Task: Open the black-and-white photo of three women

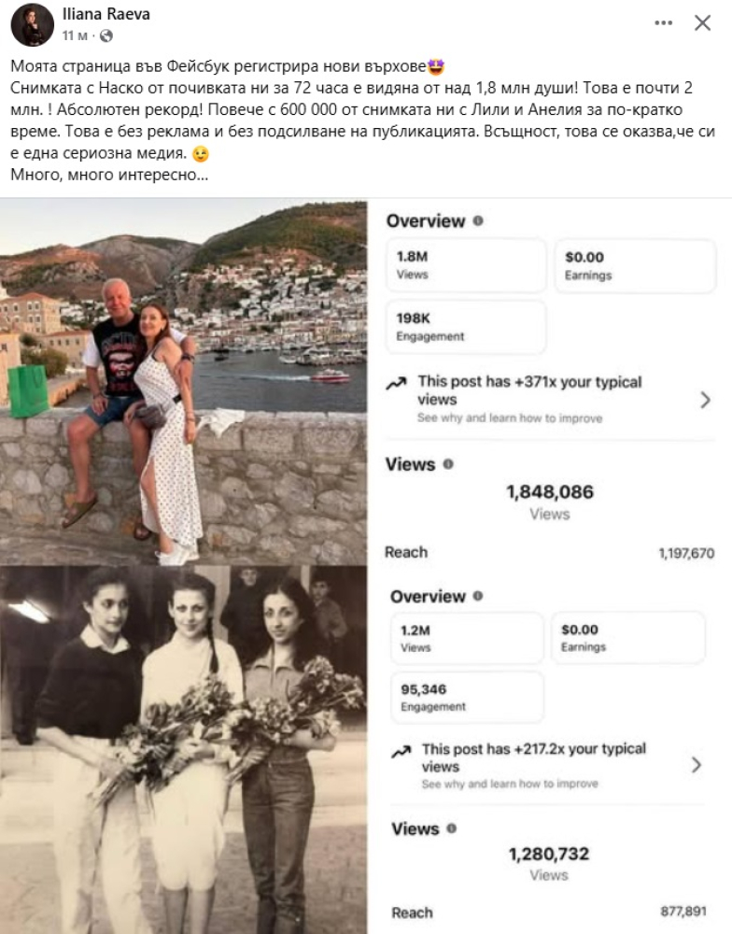Action: [183, 747]
